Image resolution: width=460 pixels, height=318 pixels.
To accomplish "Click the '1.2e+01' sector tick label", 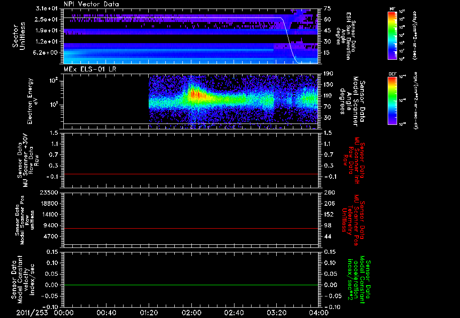I will coord(46,42).
